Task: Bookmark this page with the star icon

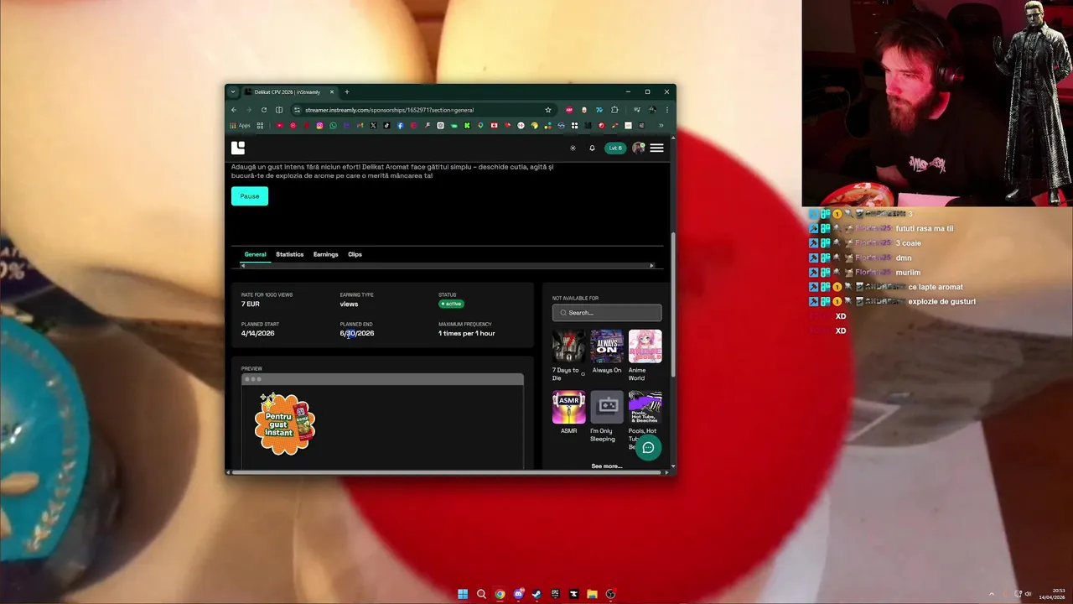Action: coord(548,110)
